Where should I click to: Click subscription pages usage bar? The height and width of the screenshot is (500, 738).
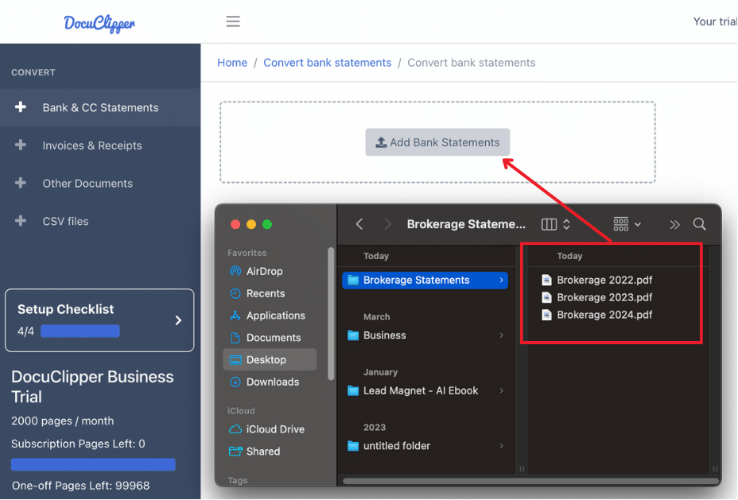coord(93,465)
